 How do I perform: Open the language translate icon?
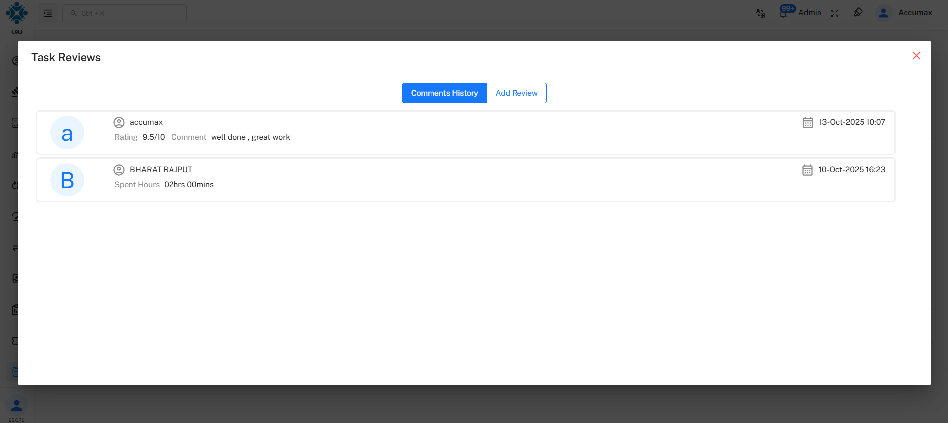coord(761,13)
